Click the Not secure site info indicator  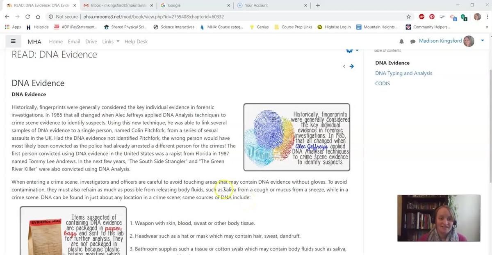63,17
